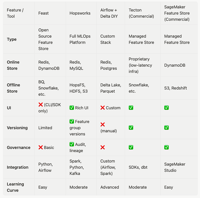Click the Delta Lake, Parquet cell

[x=111, y=88]
